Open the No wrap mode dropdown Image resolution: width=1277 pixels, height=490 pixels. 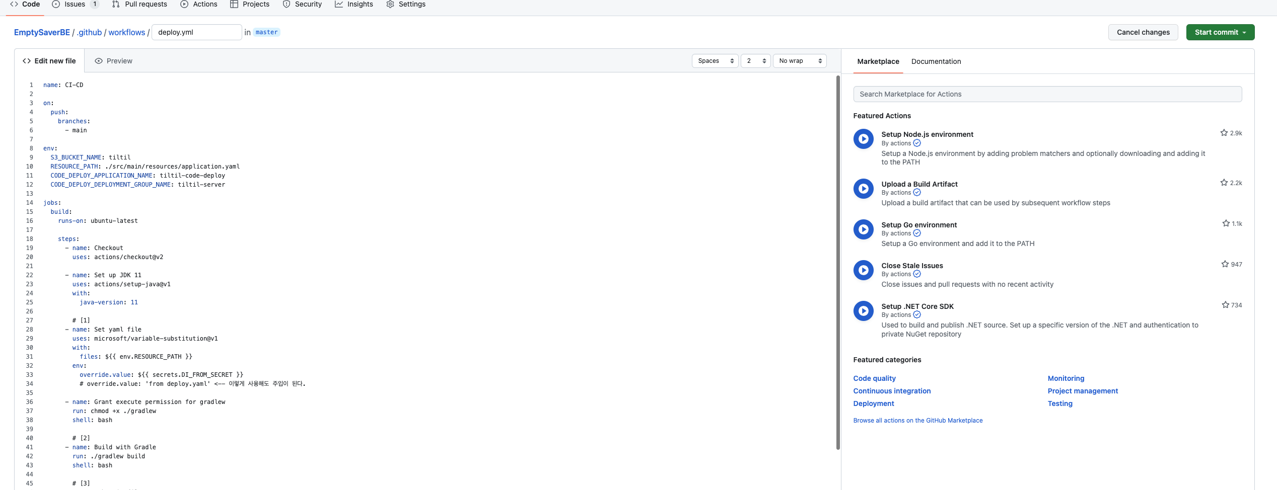pos(800,61)
